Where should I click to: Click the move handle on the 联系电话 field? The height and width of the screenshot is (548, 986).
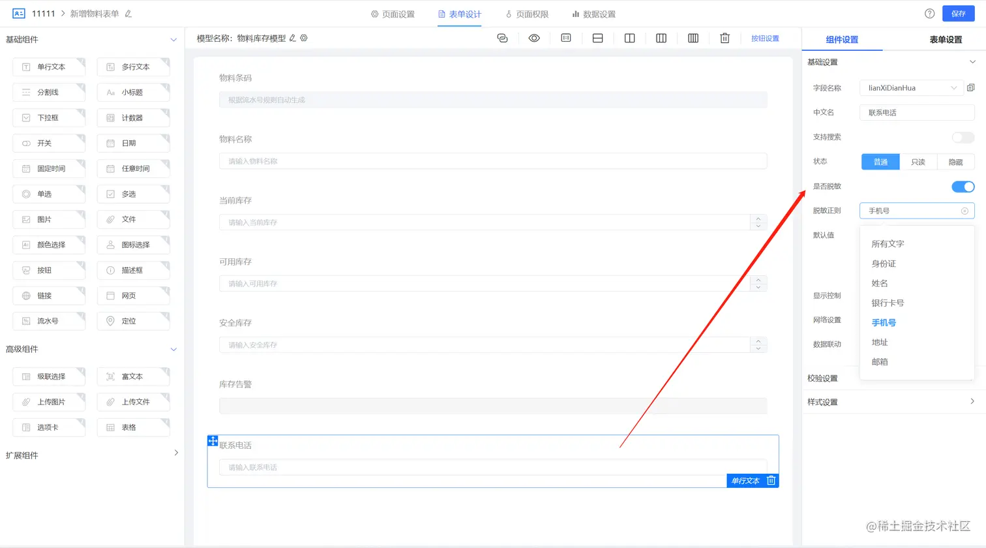click(213, 441)
